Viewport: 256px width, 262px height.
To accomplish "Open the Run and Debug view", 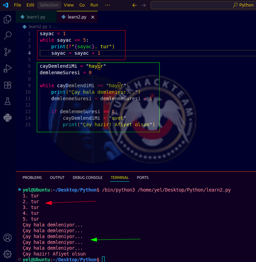I will point(8,68).
